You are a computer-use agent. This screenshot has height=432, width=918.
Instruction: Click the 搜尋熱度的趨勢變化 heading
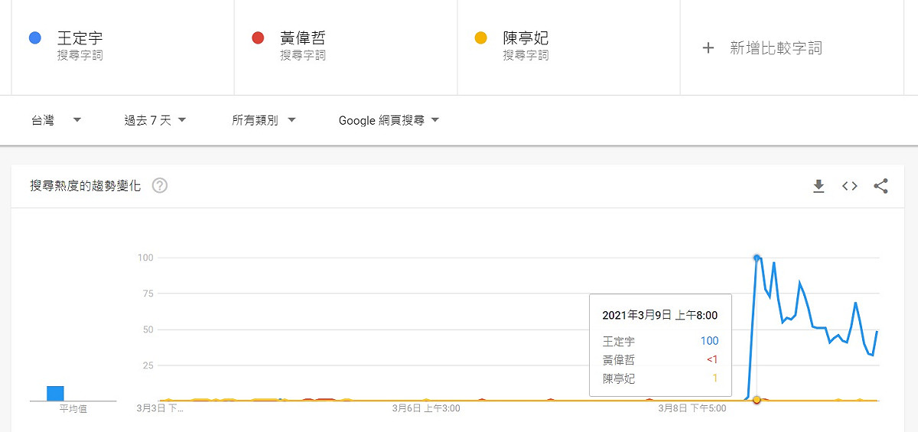86,186
